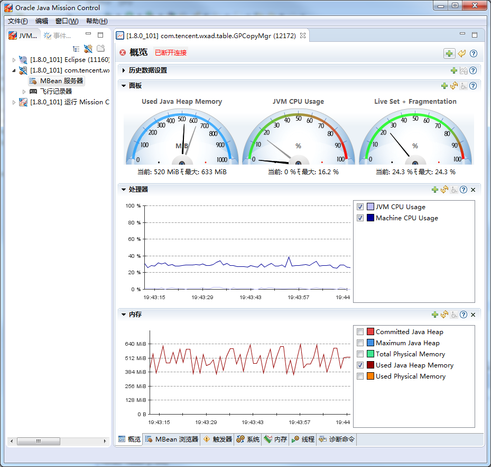Switch to the MBean 浏览器 tab
This screenshot has height=467, width=491.
tap(172, 439)
